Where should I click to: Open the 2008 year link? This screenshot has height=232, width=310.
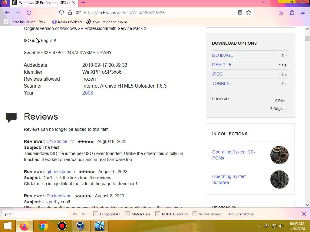coord(87,93)
